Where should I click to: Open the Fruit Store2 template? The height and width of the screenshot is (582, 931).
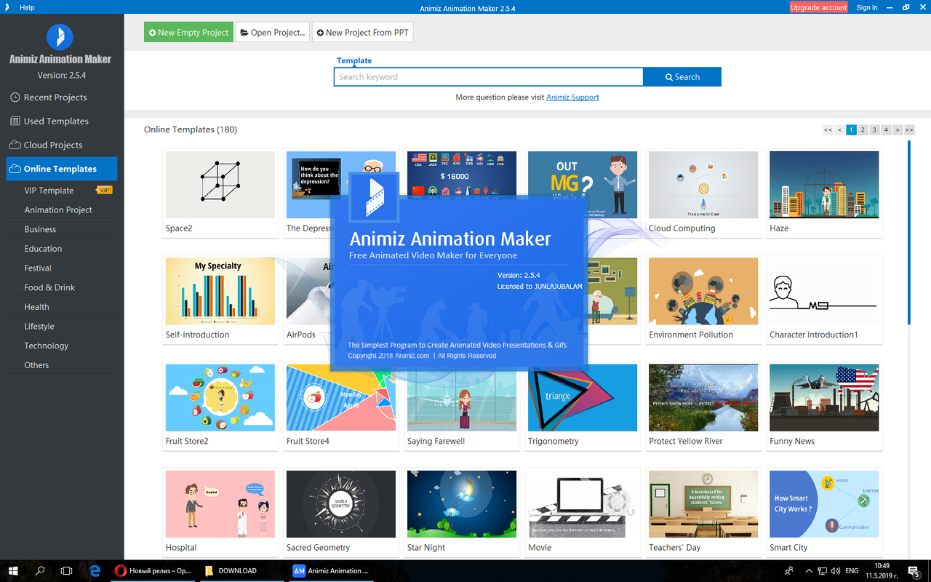(x=220, y=398)
